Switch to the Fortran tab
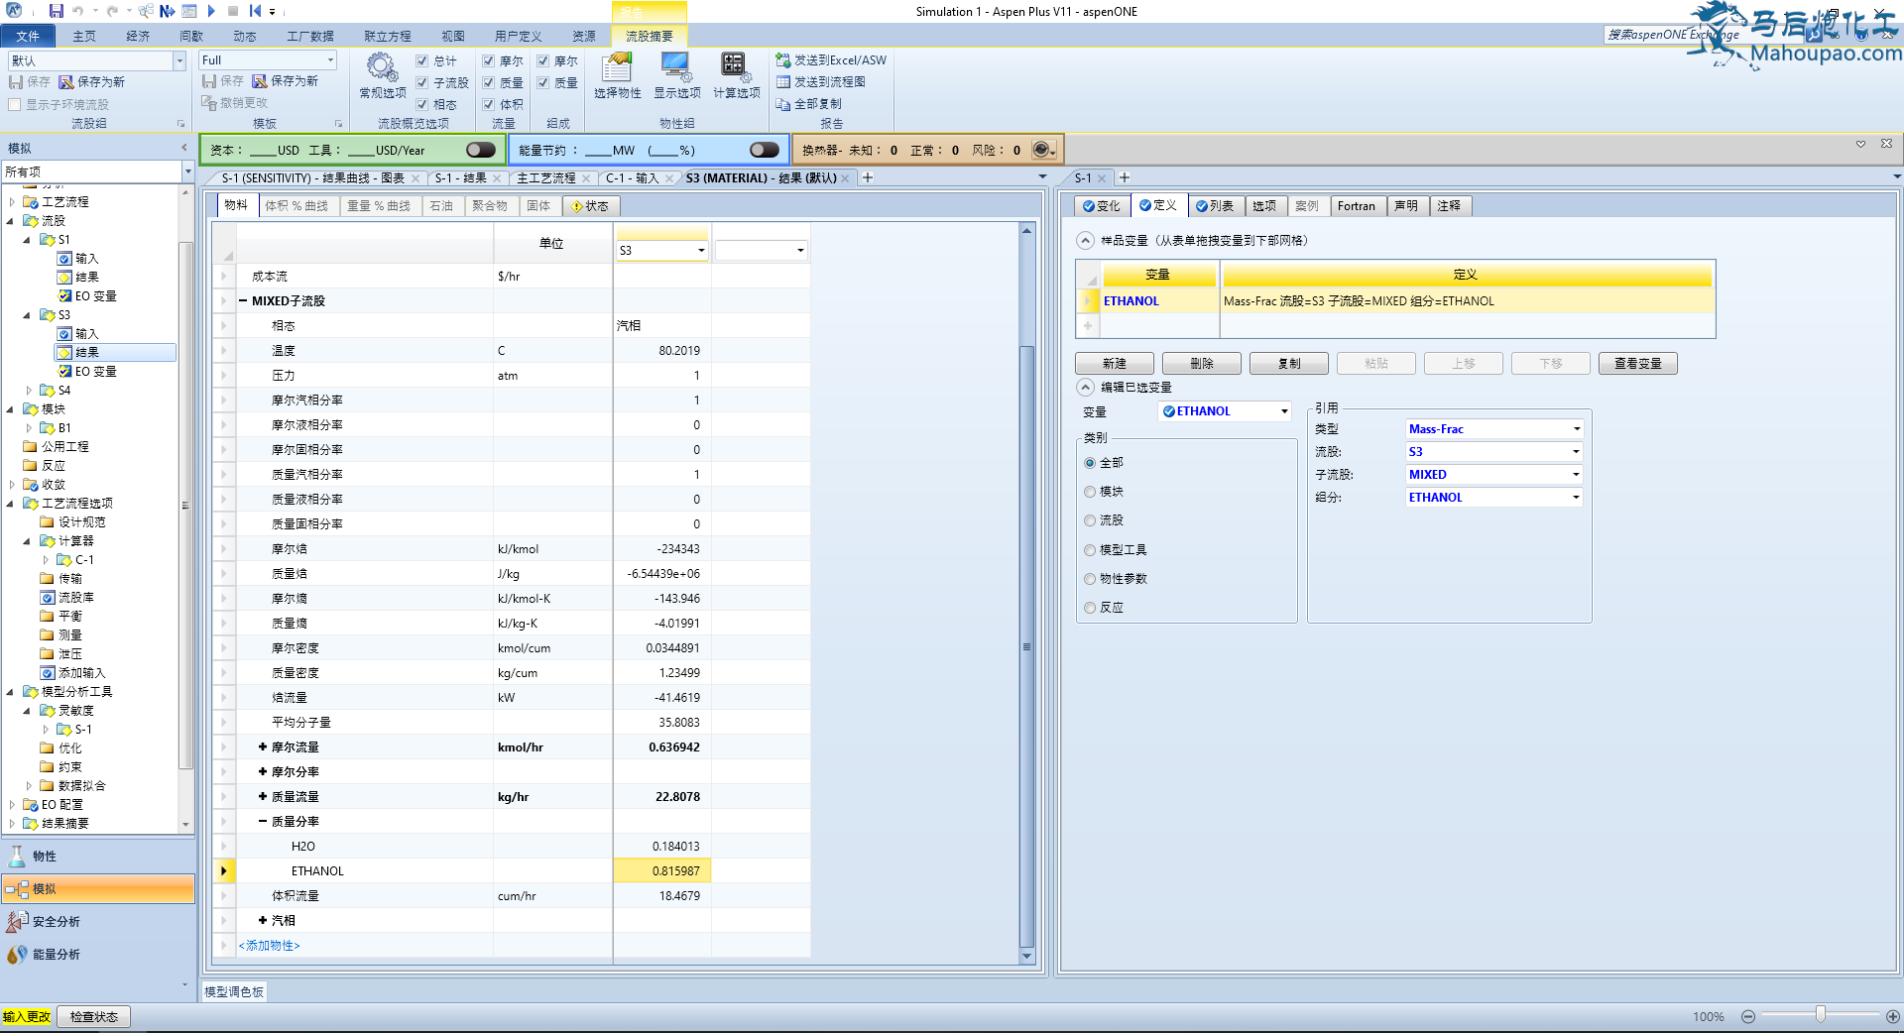 (x=1356, y=206)
